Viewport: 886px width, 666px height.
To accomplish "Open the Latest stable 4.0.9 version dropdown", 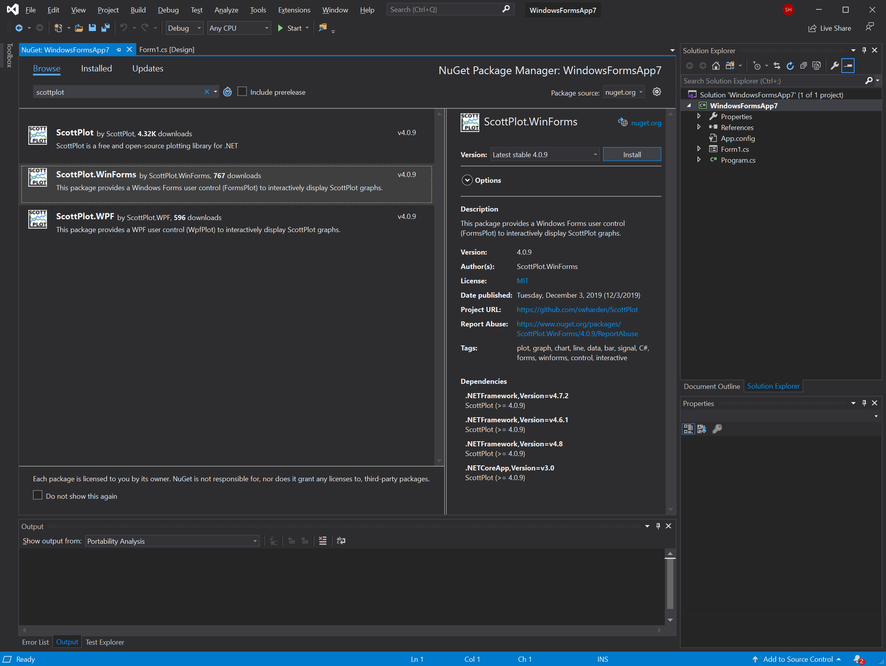I will (x=595, y=154).
